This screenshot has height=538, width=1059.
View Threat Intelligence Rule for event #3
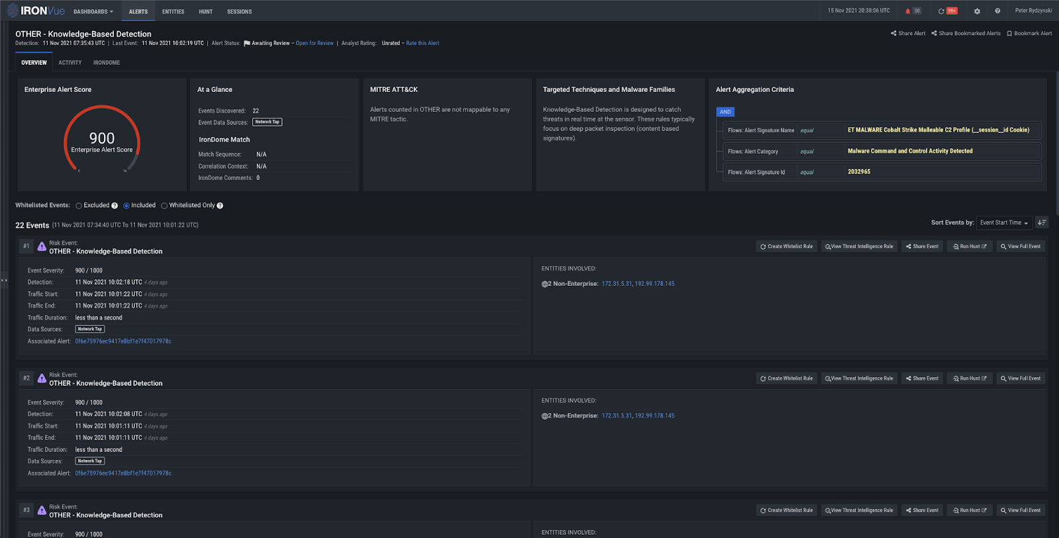(x=859, y=510)
